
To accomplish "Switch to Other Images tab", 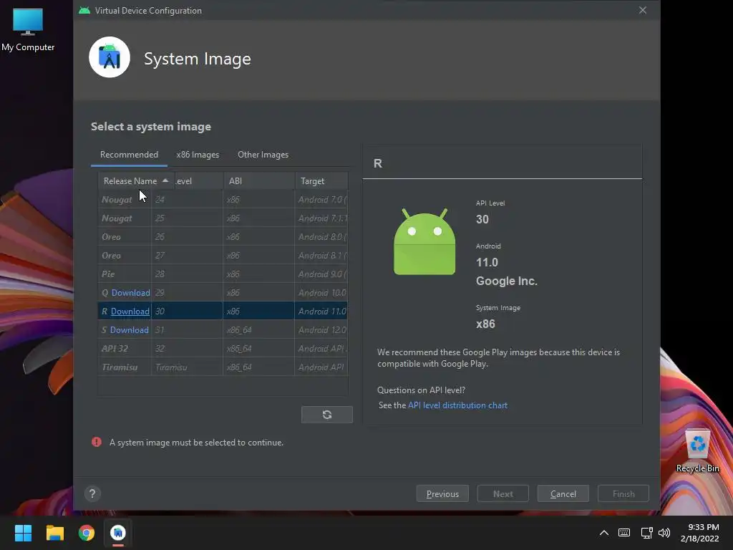I will point(263,155).
